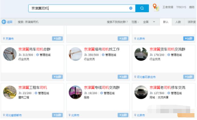Click 北京市 under 京津冀老司机修车交流

pyautogui.click(x=141, y=115)
